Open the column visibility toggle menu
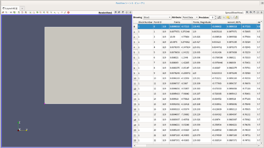 pos(228,17)
